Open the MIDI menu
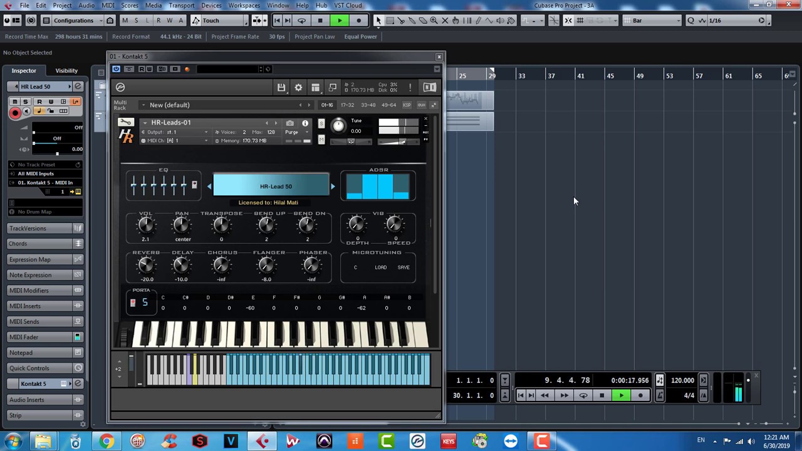The height and width of the screenshot is (451, 802). (108, 5)
